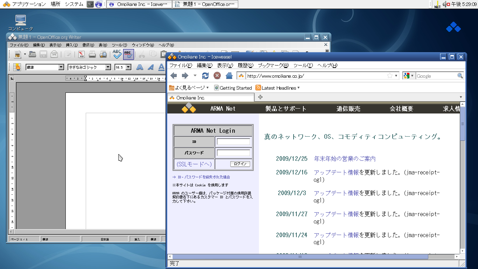Open the paragraph style 標準 dropdown

click(x=61, y=67)
